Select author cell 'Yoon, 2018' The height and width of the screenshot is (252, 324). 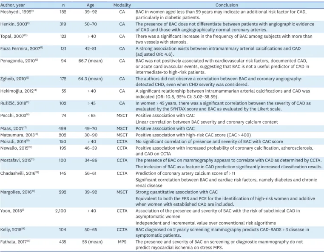[x=12, y=211]
